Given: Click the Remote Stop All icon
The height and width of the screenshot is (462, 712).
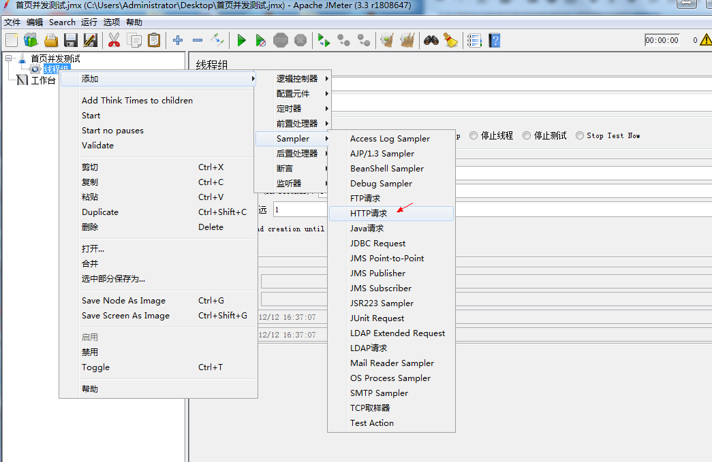Looking at the screenshot, I should 344,40.
